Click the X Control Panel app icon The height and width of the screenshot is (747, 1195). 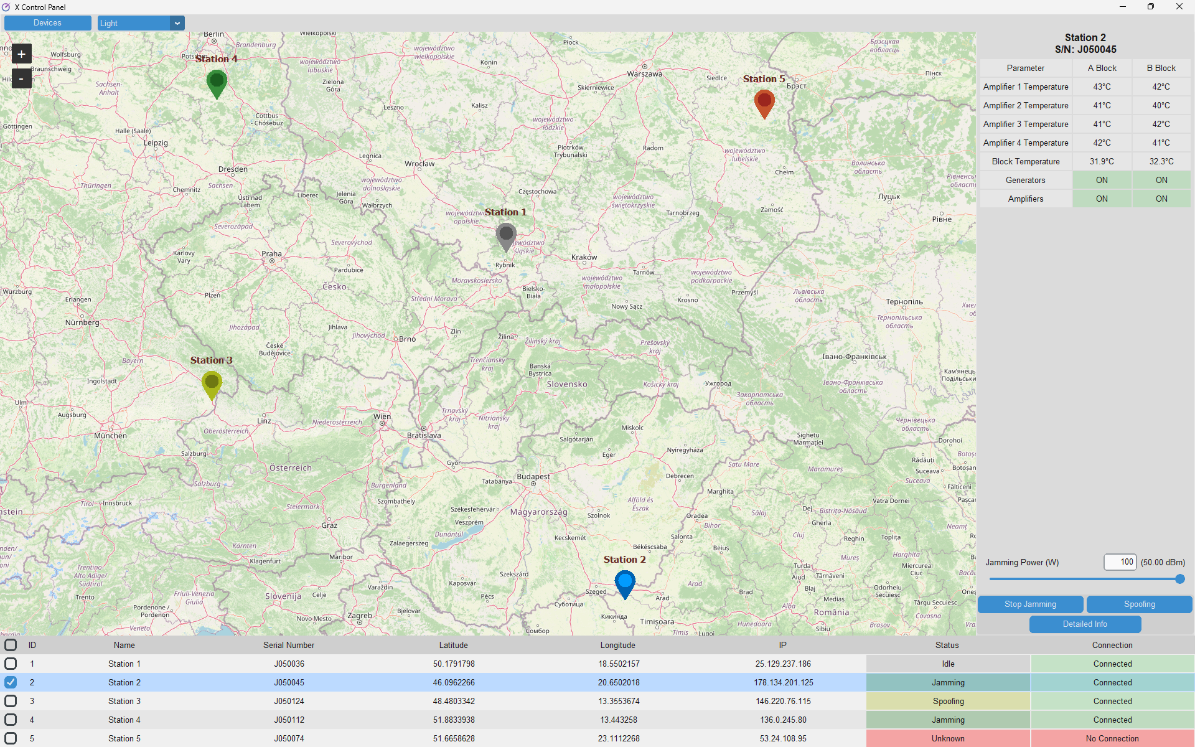coord(6,7)
